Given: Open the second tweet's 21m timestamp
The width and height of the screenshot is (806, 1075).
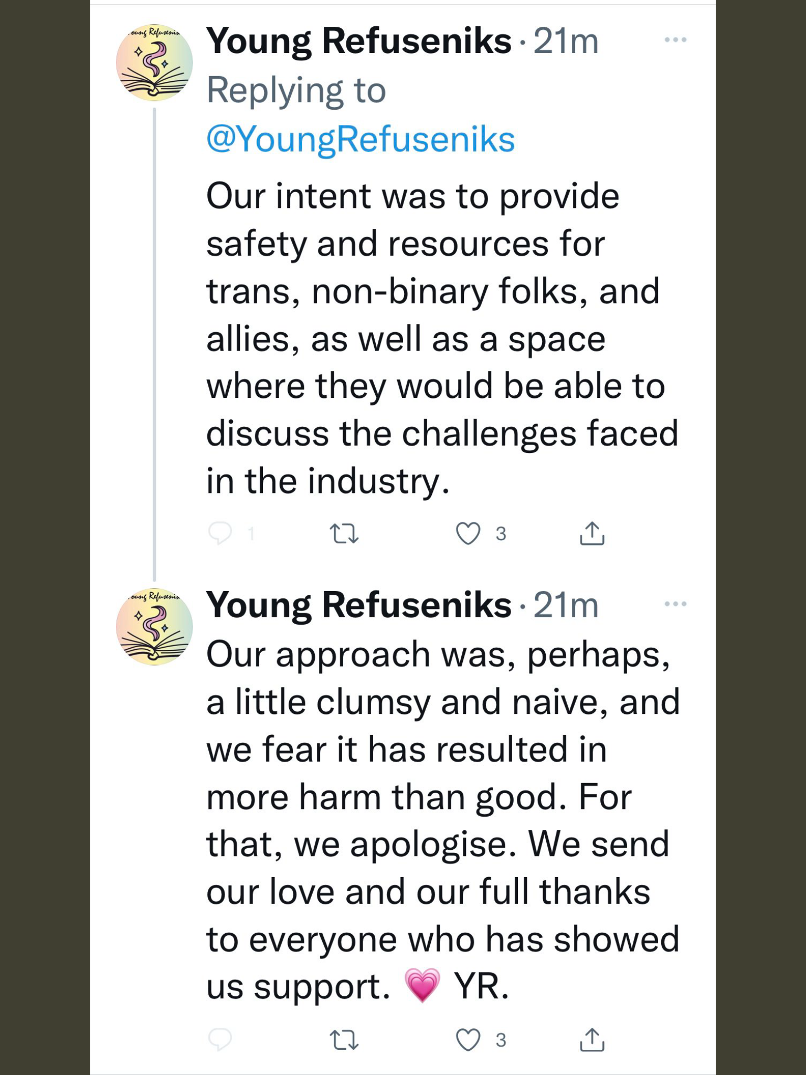Looking at the screenshot, I should point(566,605).
